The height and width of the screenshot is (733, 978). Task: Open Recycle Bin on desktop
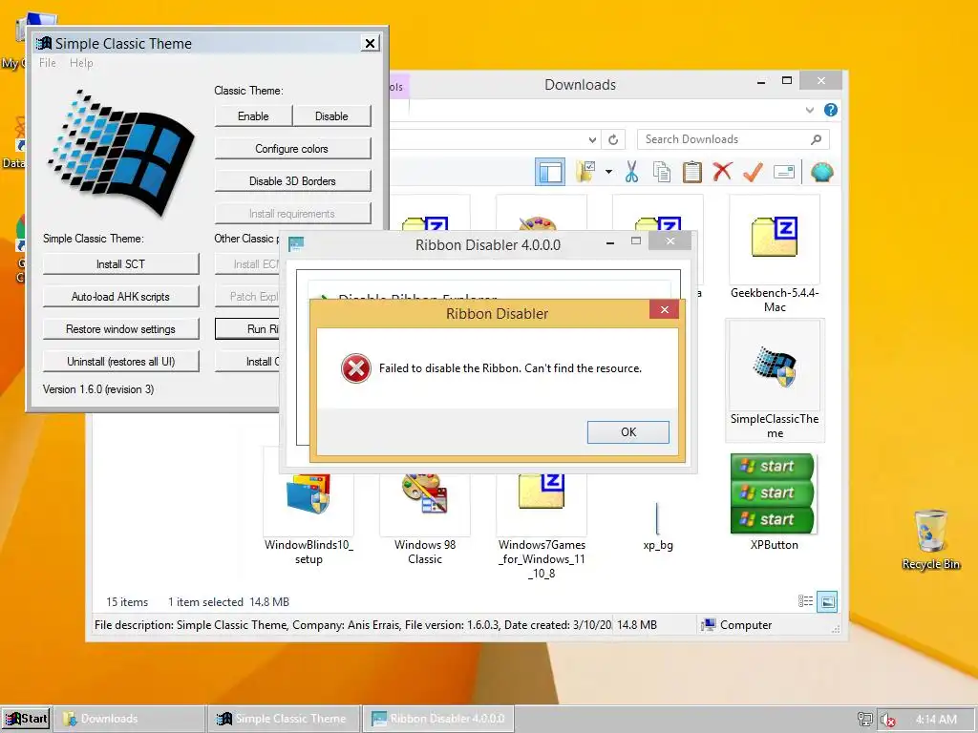[x=930, y=540]
